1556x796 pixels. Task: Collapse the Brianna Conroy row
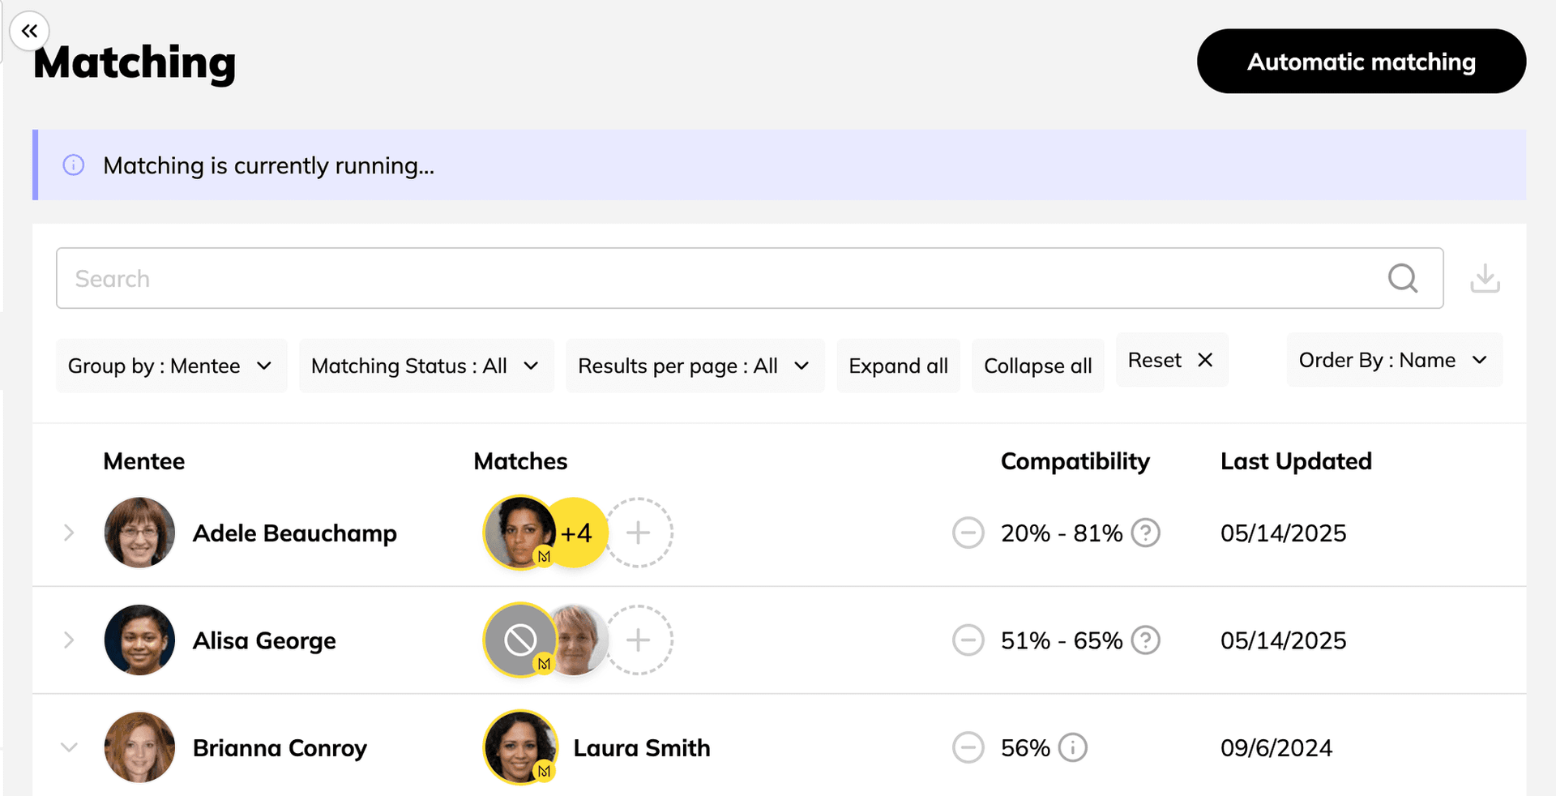(69, 747)
